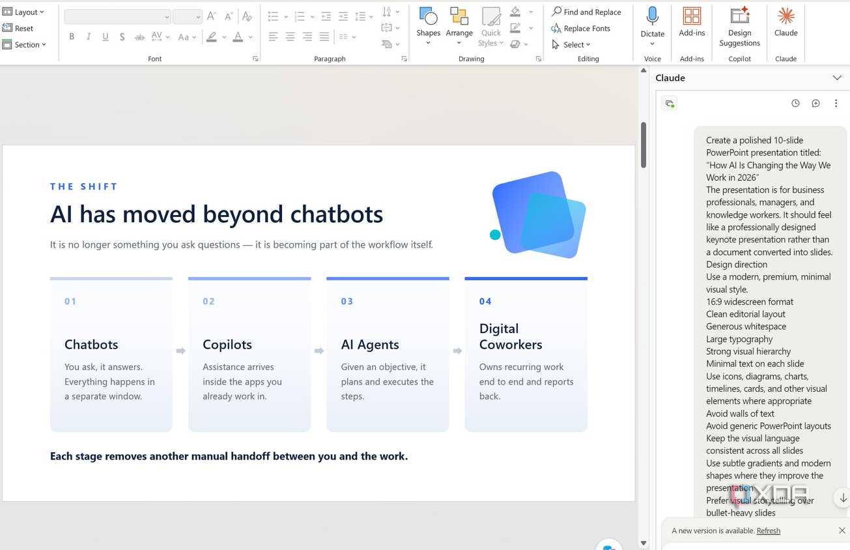The width and height of the screenshot is (850, 550).
Task: Open Quick Styles gallery
Action: (x=491, y=26)
